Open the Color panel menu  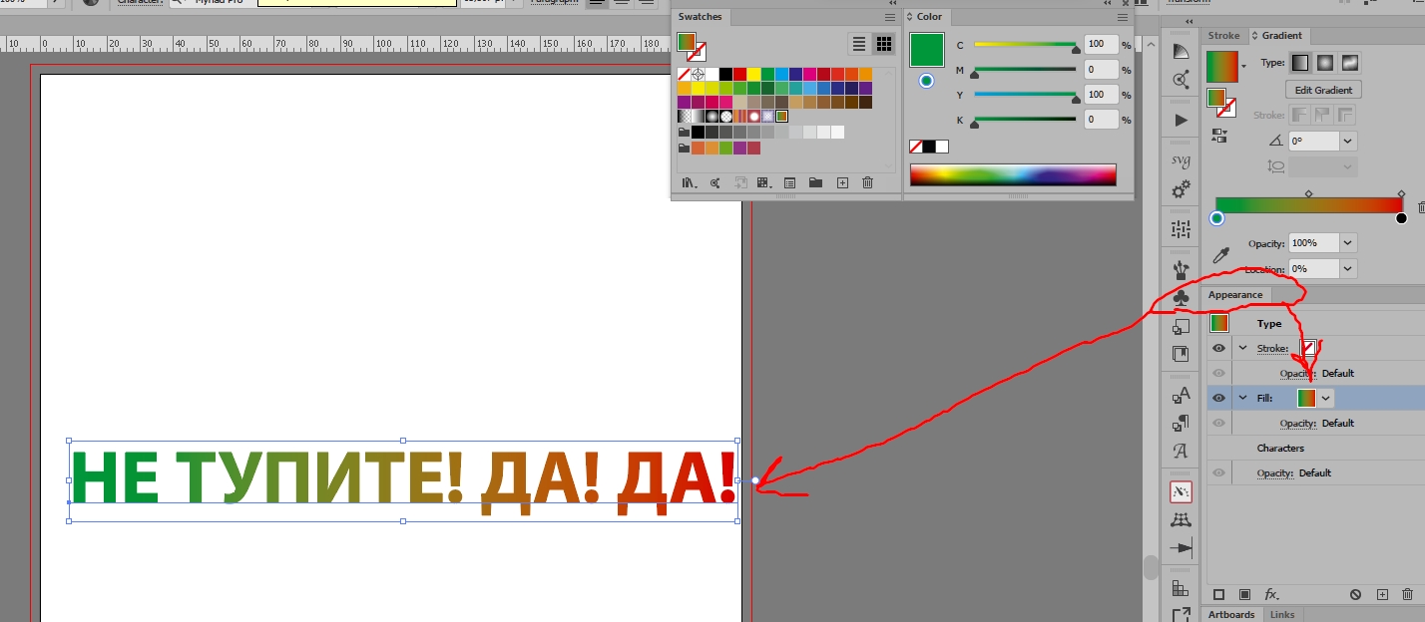point(1124,17)
